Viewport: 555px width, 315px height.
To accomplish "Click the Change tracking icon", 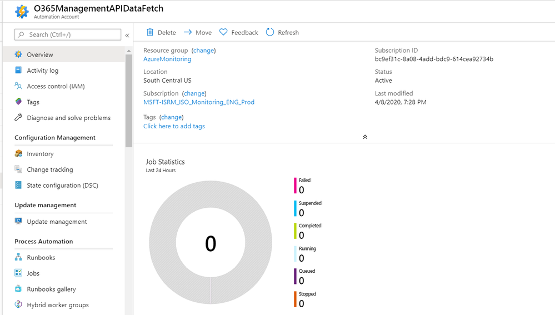I will [18, 169].
